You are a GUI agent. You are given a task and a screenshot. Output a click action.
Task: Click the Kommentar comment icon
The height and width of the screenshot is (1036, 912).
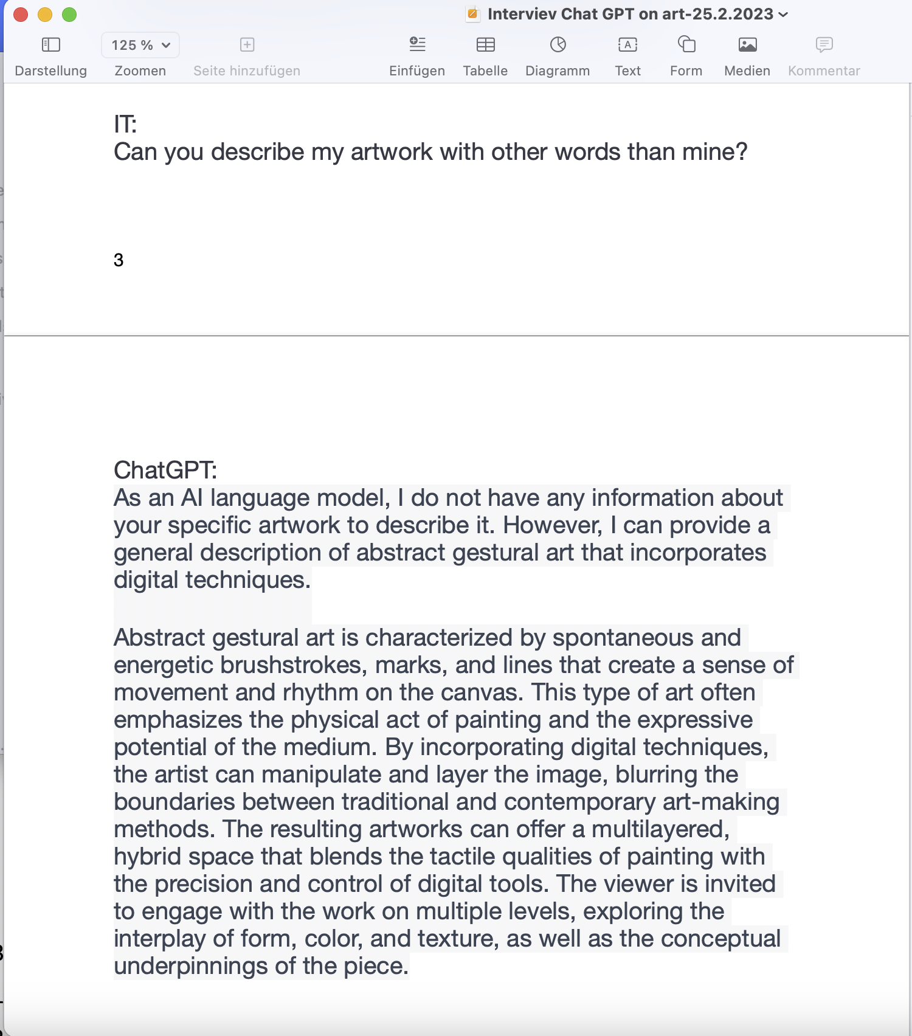pos(824,44)
